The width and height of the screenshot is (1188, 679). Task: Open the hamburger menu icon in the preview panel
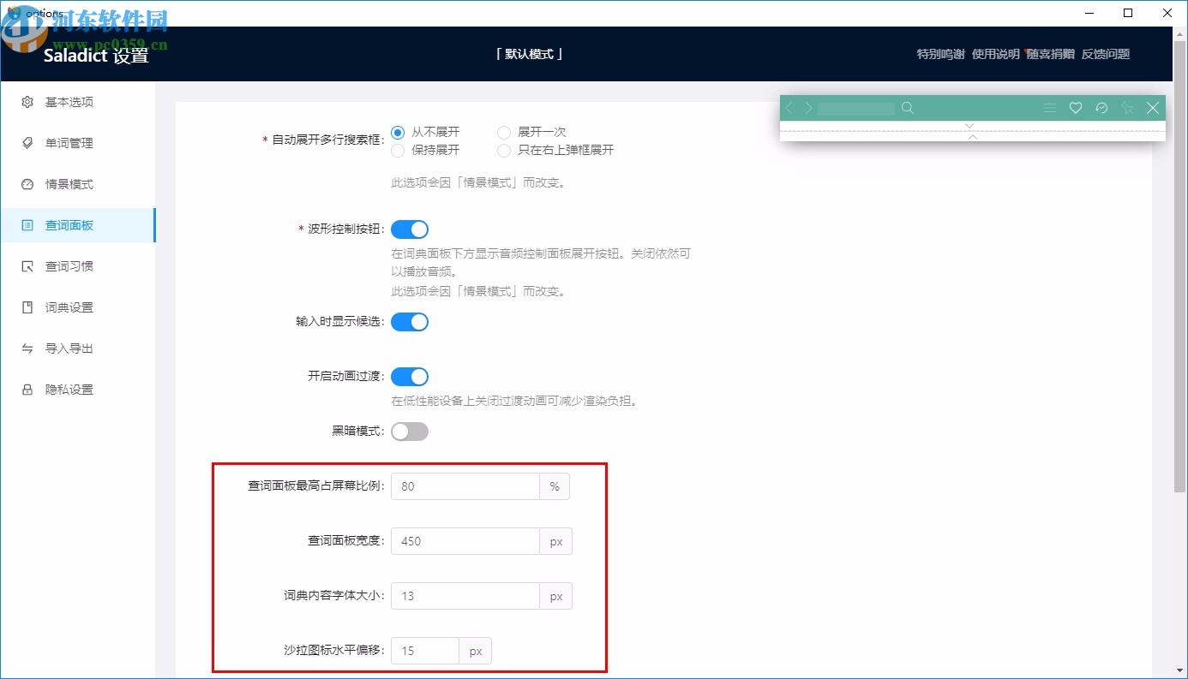pyautogui.click(x=1049, y=108)
